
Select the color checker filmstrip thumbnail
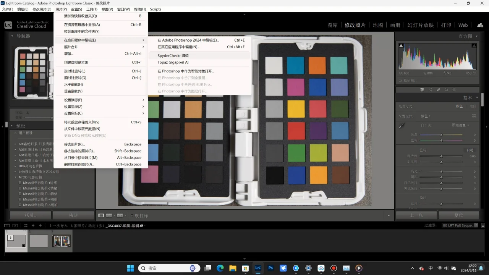(x=61, y=241)
